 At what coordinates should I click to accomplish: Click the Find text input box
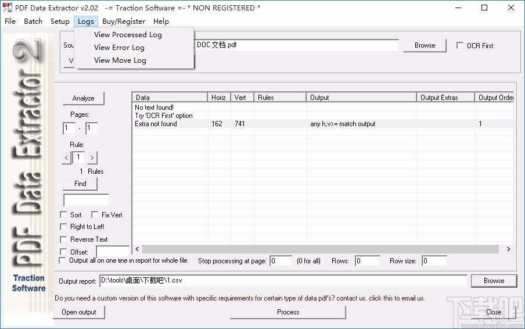click(86, 200)
